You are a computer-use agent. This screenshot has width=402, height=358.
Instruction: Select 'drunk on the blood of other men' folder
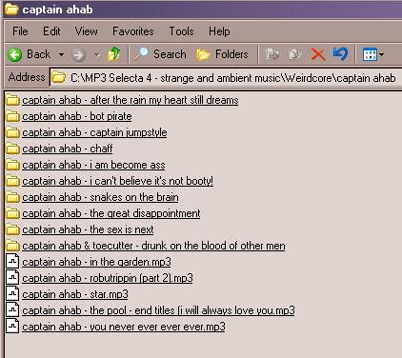click(x=153, y=246)
